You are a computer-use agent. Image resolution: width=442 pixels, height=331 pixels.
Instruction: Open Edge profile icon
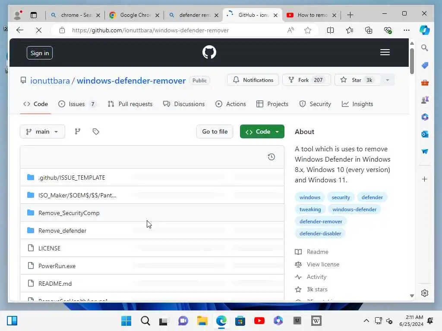click(x=18, y=15)
